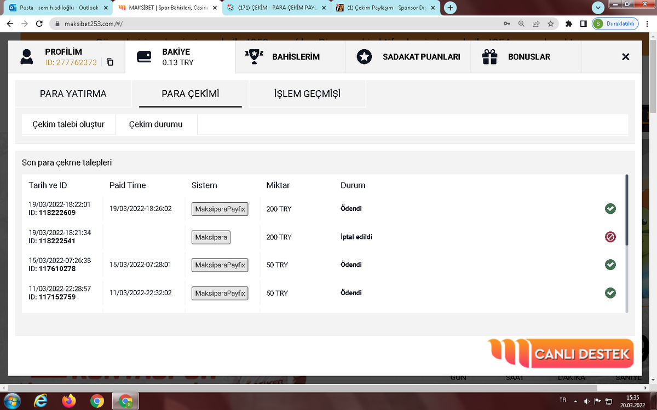Image resolution: width=657 pixels, height=410 pixels.
Task: Click the maksibet253.com address bar
Action: 274,24
